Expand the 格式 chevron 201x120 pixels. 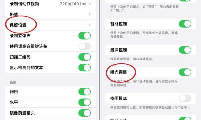click(90, 14)
